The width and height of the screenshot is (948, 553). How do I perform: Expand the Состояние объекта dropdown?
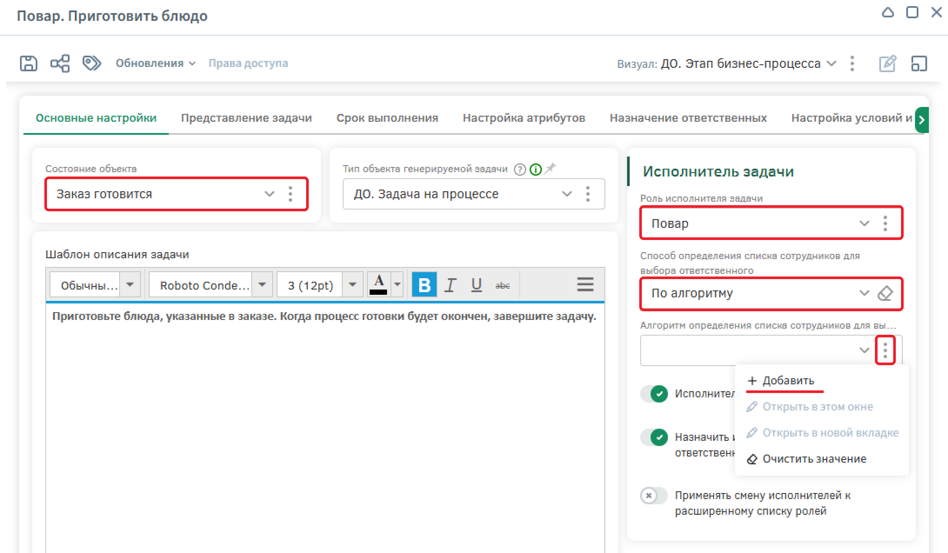[270, 194]
